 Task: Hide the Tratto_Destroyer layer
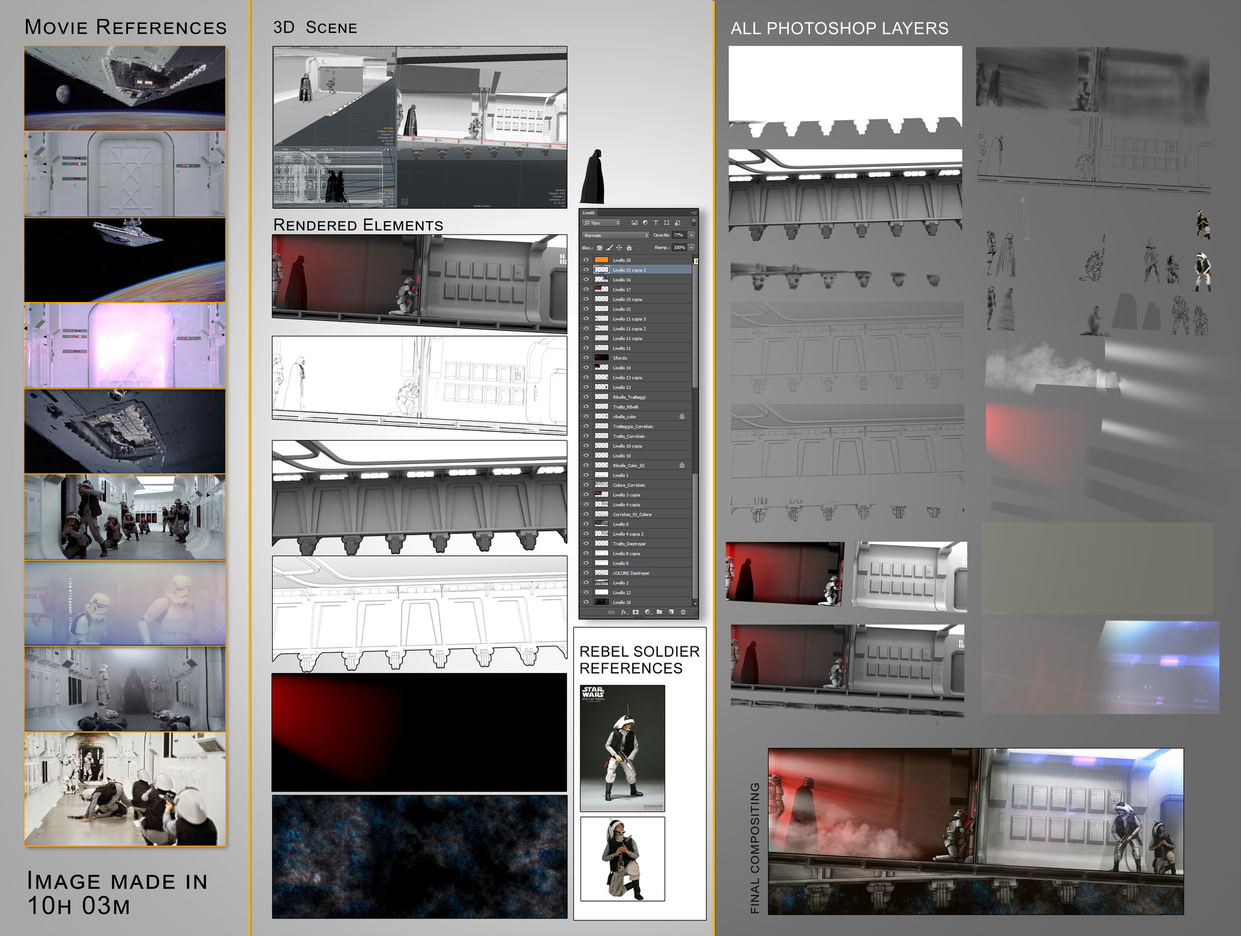(586, 544)
